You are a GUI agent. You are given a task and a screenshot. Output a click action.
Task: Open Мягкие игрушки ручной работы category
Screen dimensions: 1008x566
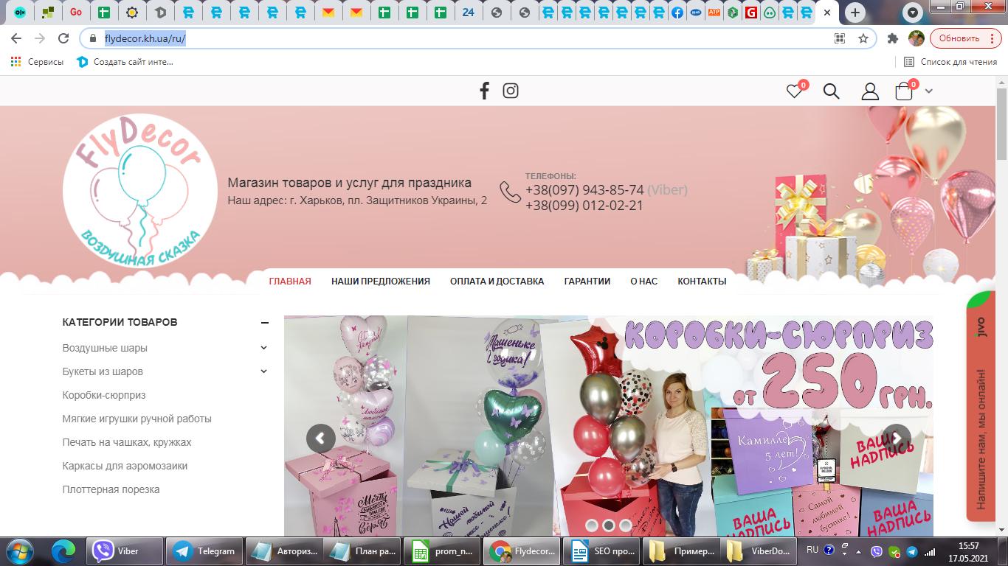point(137,419)
